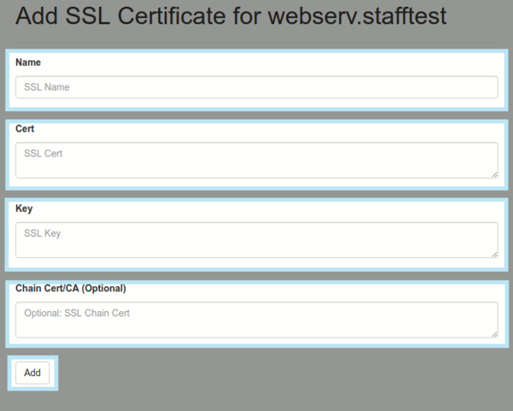Click the Key textarea resize handle
This screenshot has width=513, height=411.
click(494, 254)
